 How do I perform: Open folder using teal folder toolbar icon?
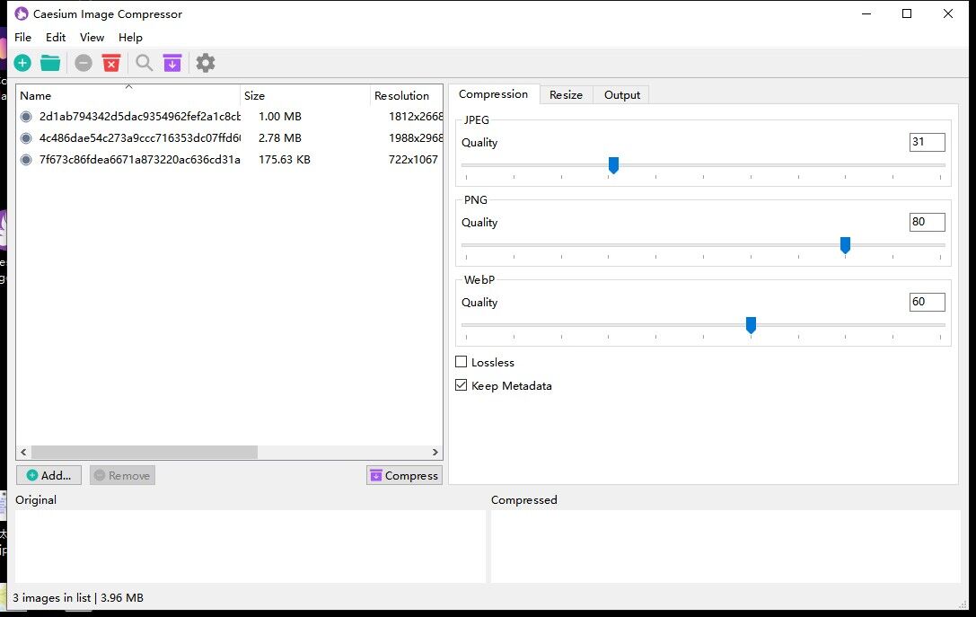pos(50,63)
